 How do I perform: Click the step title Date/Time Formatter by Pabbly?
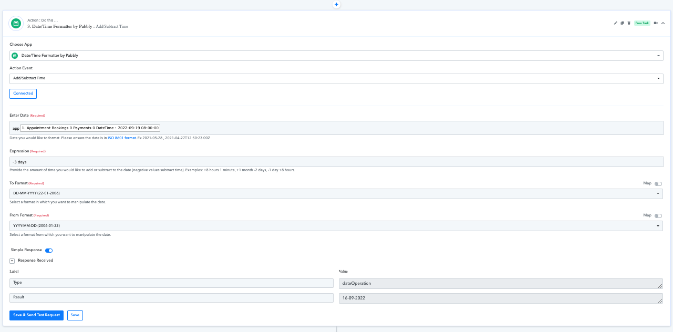[x=63, y=26]
